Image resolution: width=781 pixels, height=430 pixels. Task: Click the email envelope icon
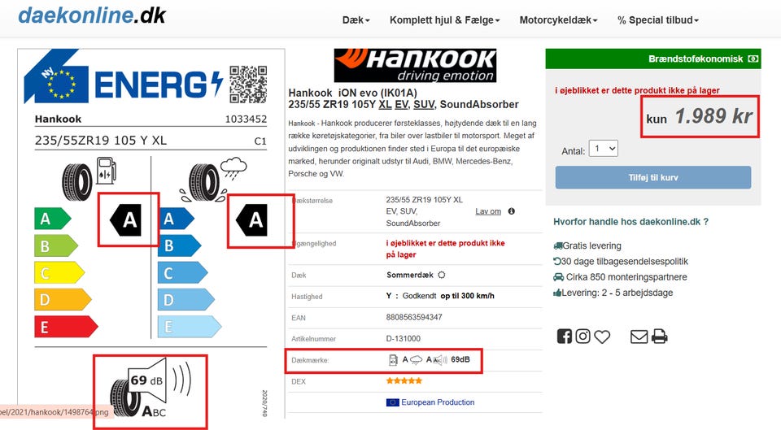(x=639, y=337)
